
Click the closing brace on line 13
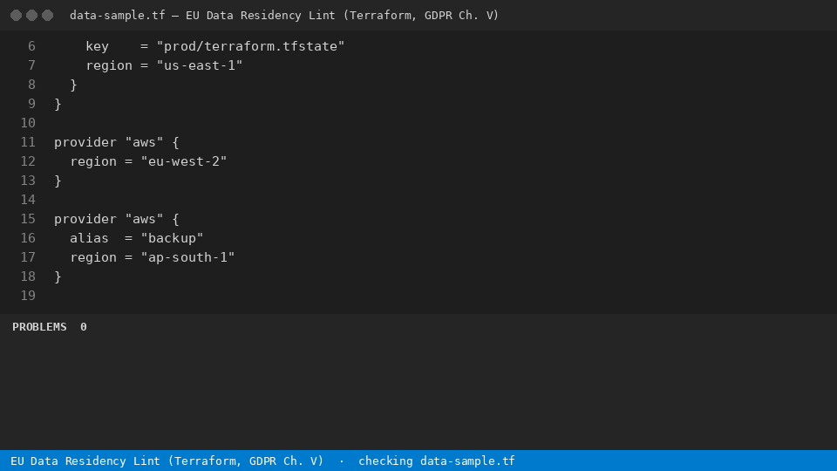pos(58,181)
